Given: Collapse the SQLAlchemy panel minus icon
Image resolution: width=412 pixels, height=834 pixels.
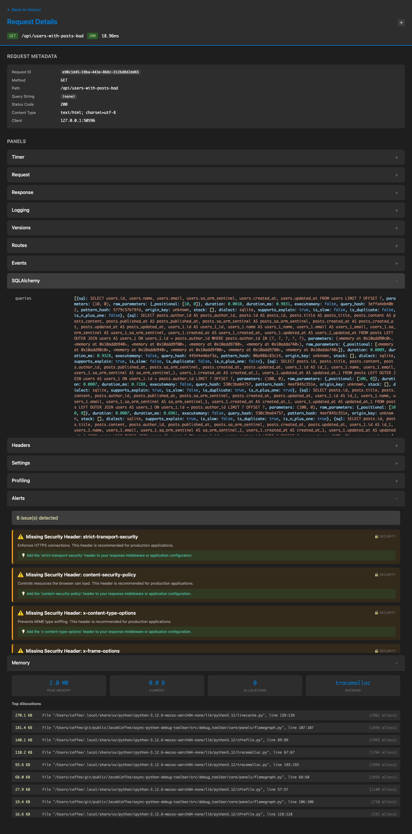Looking at the screenshot, I should (x=396, y=281).
